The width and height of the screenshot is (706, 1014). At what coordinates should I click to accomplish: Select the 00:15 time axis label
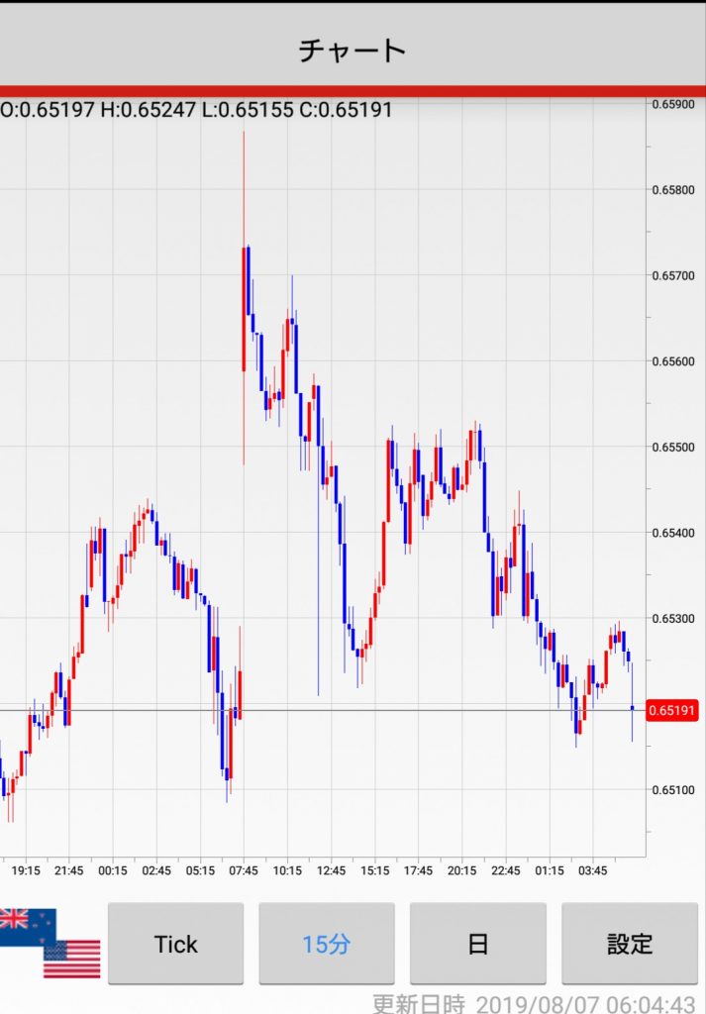click(113, 870)
